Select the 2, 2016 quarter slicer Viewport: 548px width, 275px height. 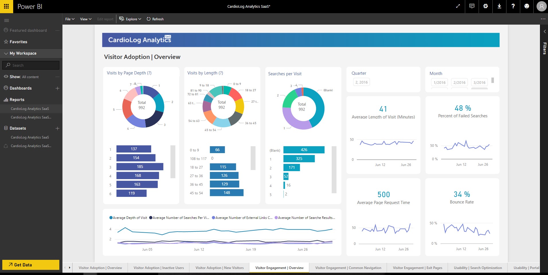pyautogui.click(x=361, y=82)
